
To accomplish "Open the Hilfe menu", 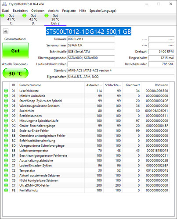I will 83,11.
